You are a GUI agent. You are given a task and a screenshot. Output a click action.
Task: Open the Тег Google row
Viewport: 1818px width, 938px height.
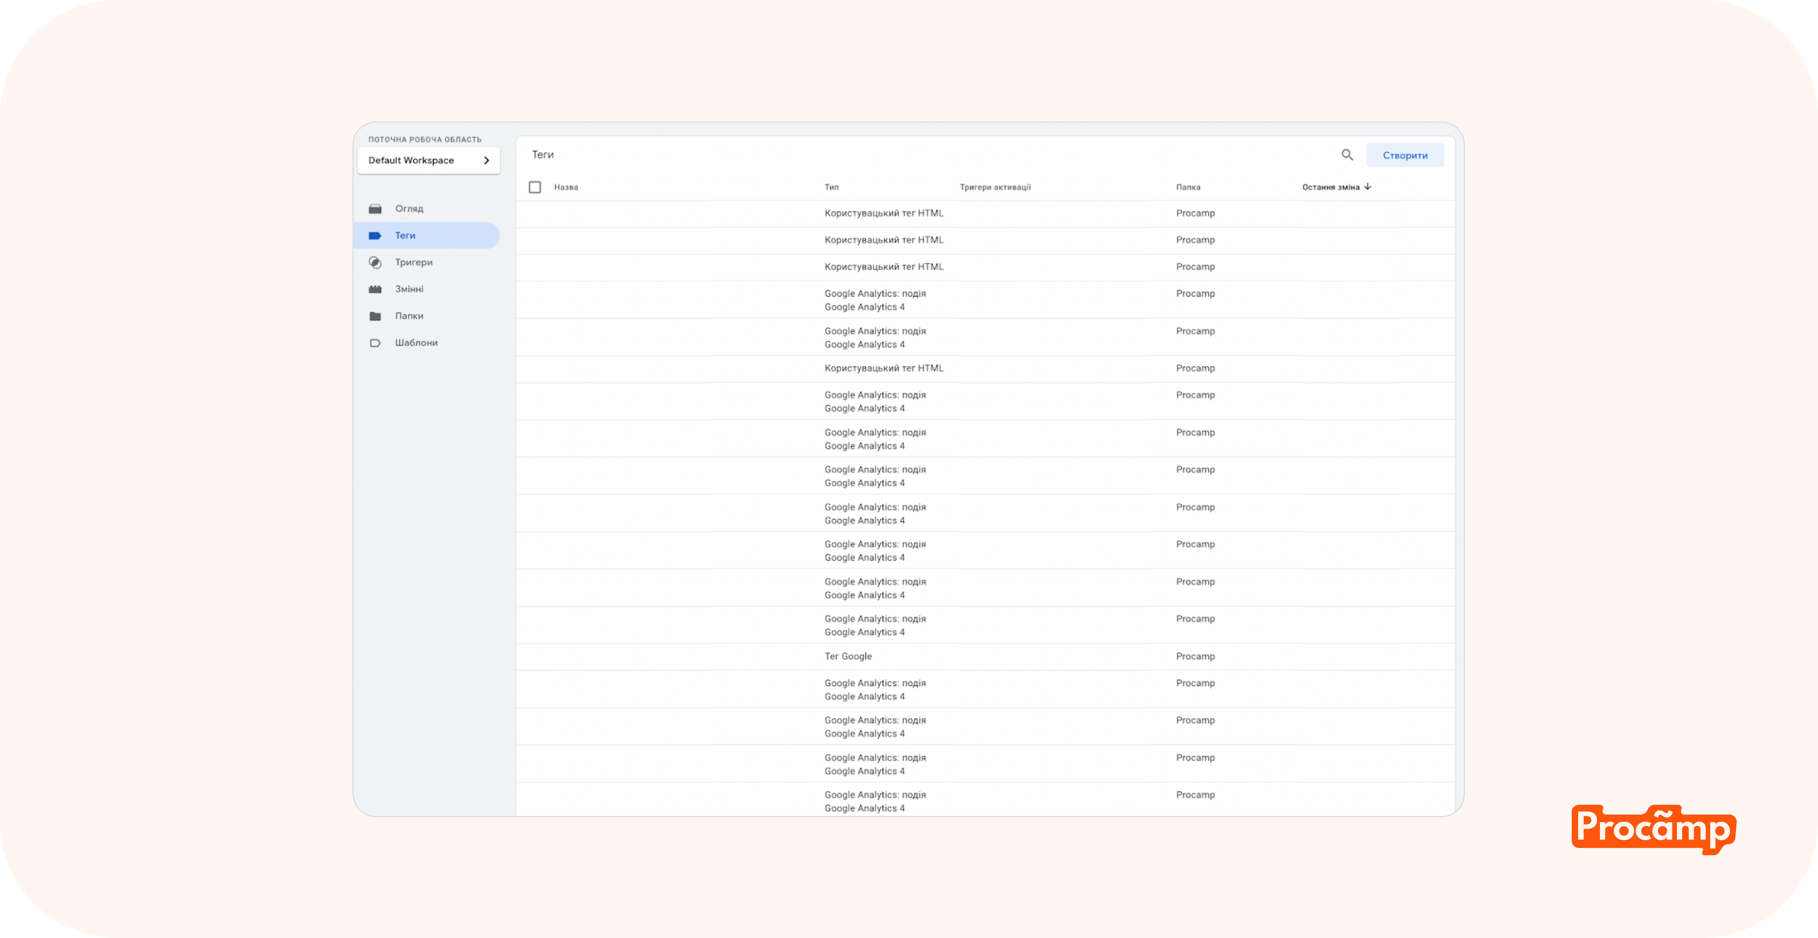[848, 656]
